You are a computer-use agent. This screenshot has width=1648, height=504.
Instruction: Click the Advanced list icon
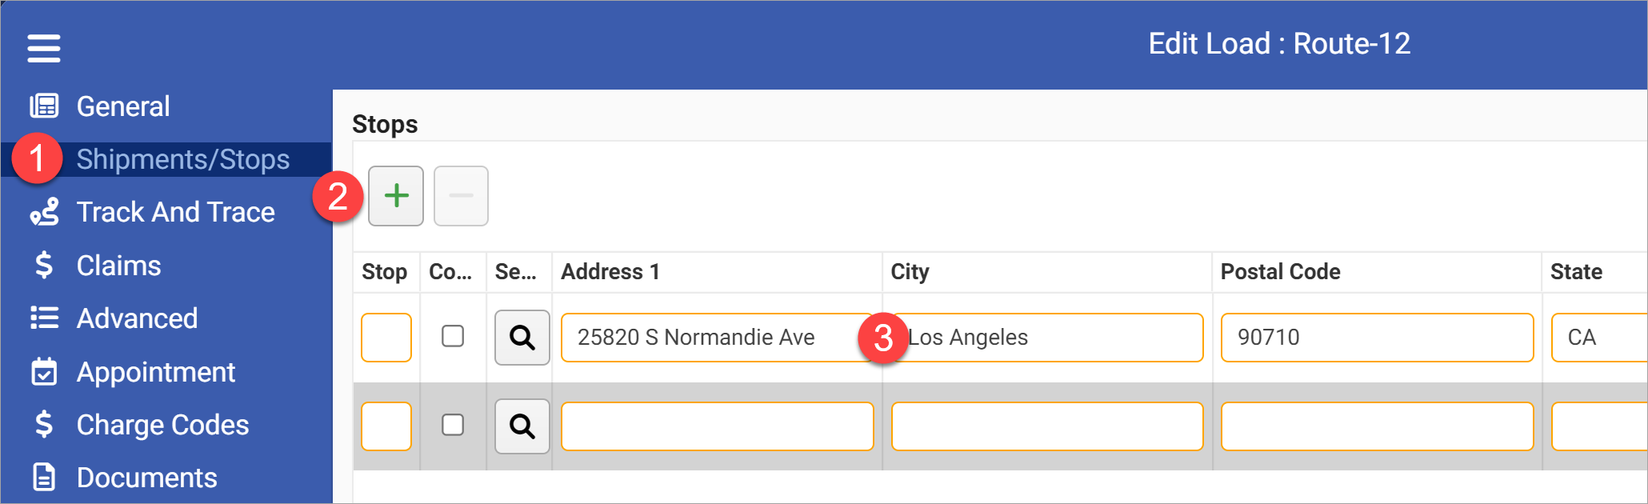pyautogui.click(x=43, y=318)
